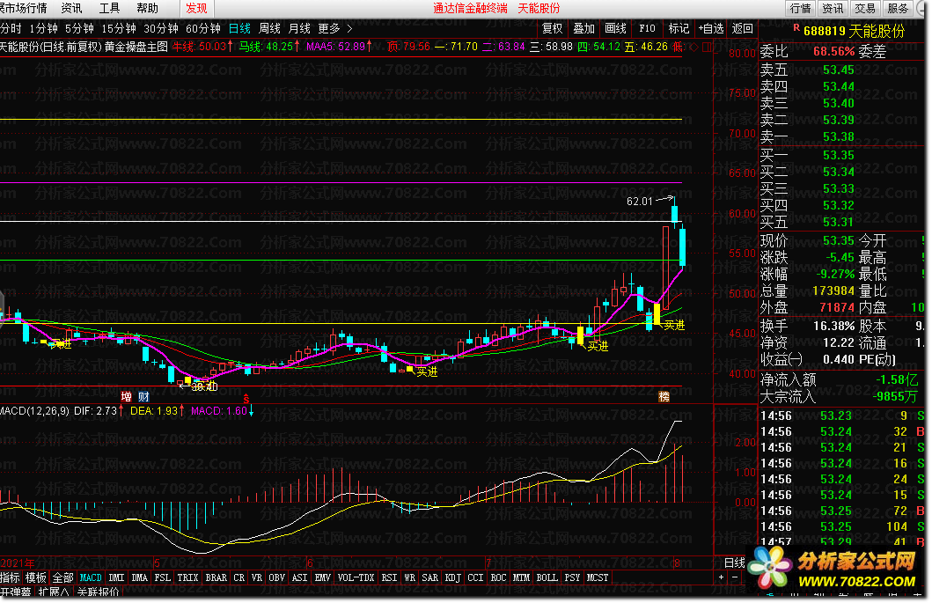The height and width of the screenshot is (603, 932).
Task: Open the 交易 trading button
Action: (865, 8)
